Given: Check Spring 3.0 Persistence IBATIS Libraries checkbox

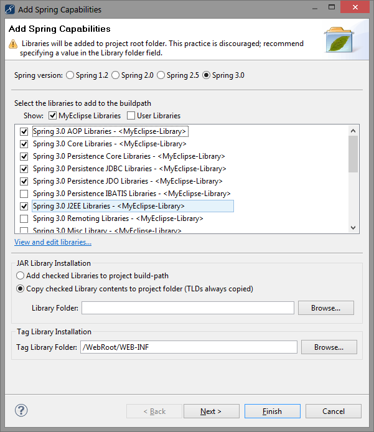Looking at the screenshot, I should [x=24, y=194].
